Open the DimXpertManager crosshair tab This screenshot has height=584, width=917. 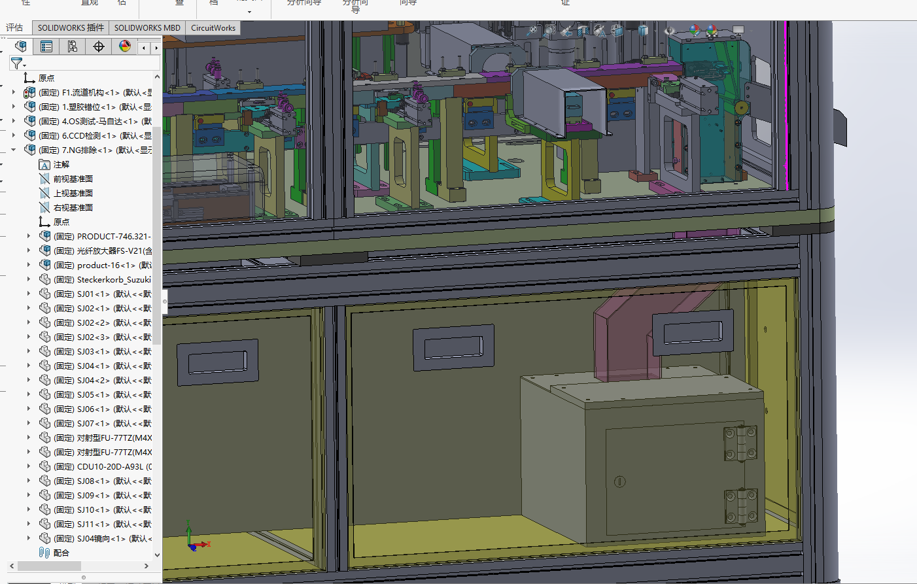[99, 46]
